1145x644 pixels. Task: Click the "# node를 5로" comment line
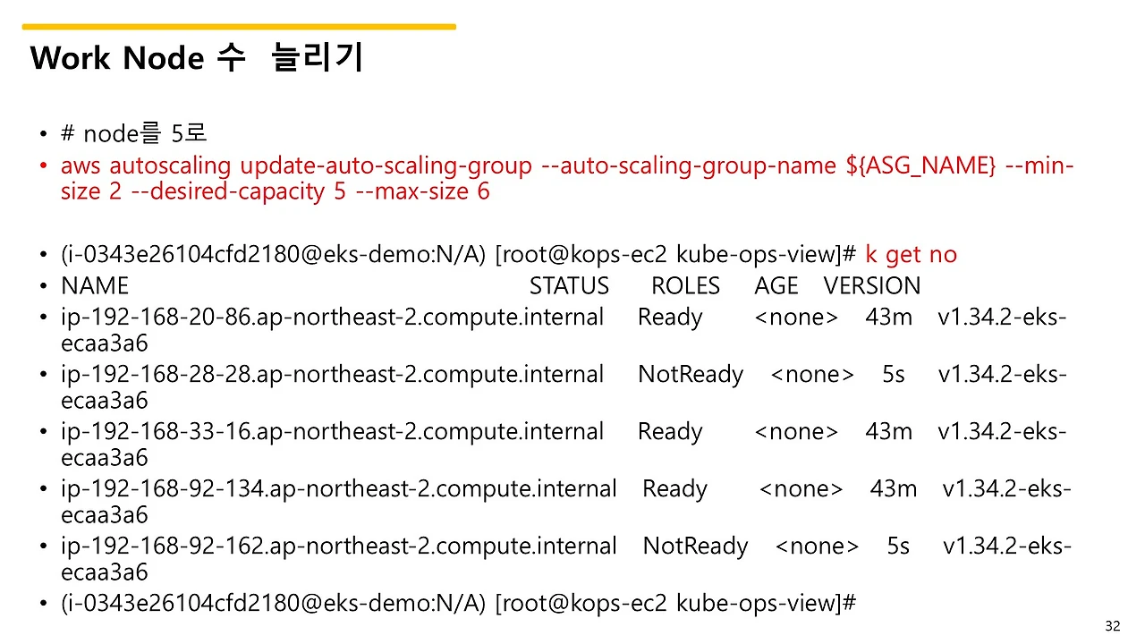(x=132, y=132)
